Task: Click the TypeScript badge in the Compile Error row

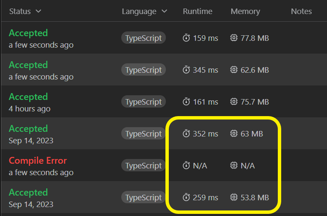Action: 143,165
